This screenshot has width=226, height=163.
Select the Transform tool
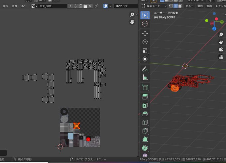[145, 59]
